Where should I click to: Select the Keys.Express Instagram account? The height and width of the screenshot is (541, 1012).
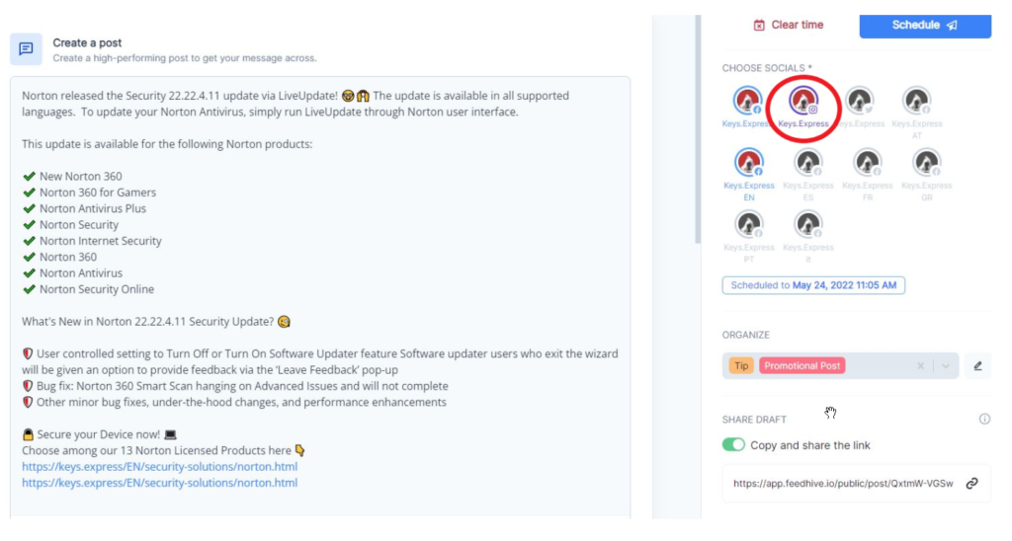click(x=802, y=101)
